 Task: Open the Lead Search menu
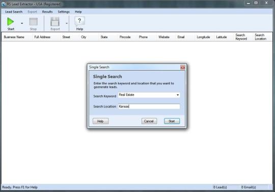click(x=14, y=12)
